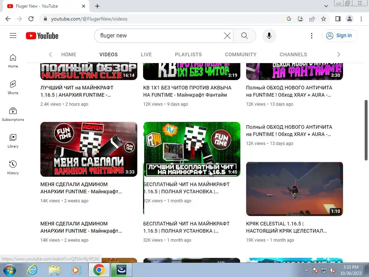This screenshot has height=277, width=369.
Task: Click the Action Center flag icon
Action: (315, 270)
